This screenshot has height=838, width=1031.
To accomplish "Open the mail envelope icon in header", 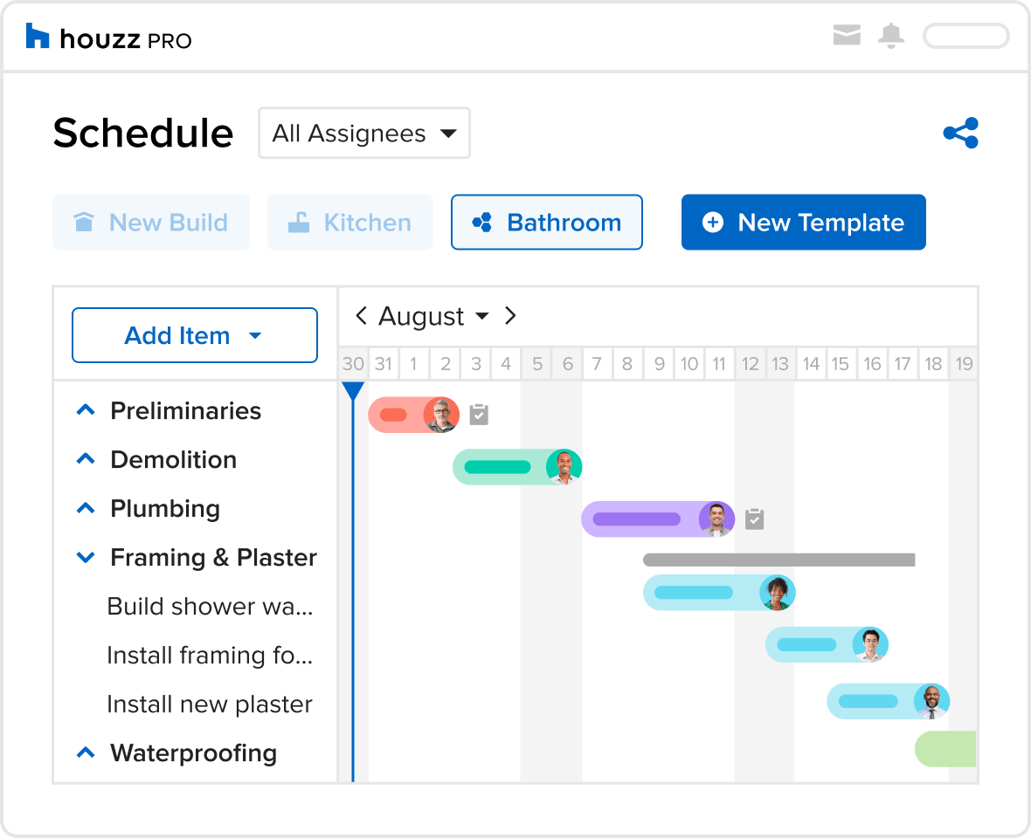I will pyautogui.click(x=847, y=36).
